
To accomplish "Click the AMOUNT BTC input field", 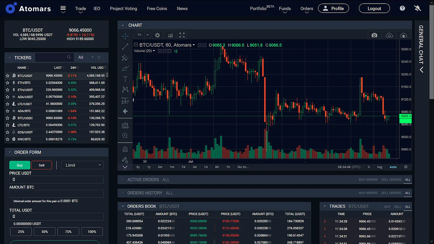I will (x=56, y=194).
